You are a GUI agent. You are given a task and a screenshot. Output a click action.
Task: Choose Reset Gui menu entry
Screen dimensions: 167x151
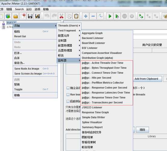(35, 36)
